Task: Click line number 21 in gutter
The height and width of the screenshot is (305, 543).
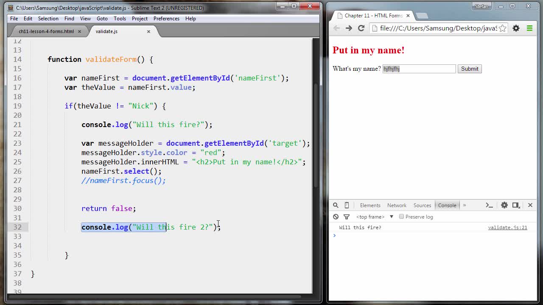Action: tap(17, 125)
